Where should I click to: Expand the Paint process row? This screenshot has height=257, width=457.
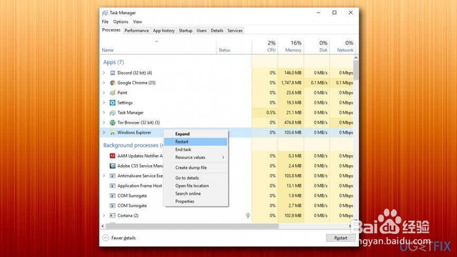(x=104, y=93)
